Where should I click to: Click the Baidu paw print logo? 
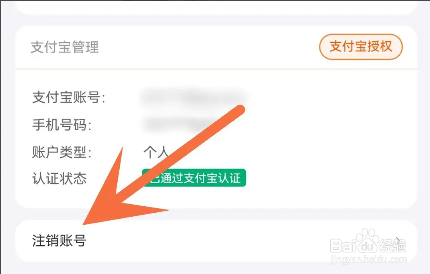point(366,239)
